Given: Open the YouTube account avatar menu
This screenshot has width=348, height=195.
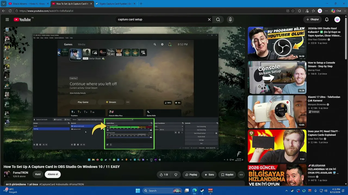Looking at the screenshot, I should pyautogui.click(x=337, y=19).
